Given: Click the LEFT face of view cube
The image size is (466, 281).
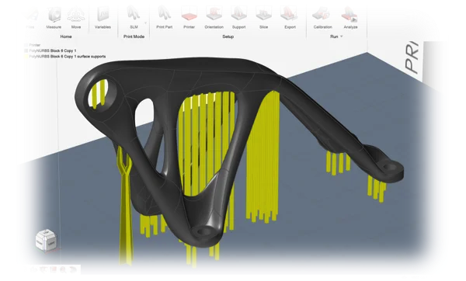Looking at the screenshot, I should coord(51,244).
